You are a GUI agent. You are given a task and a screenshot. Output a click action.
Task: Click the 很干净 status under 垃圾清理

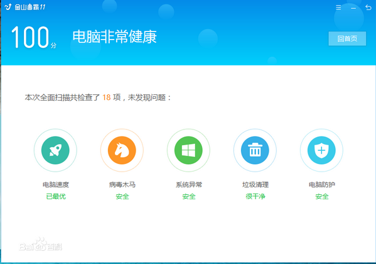tap(255, 197)
